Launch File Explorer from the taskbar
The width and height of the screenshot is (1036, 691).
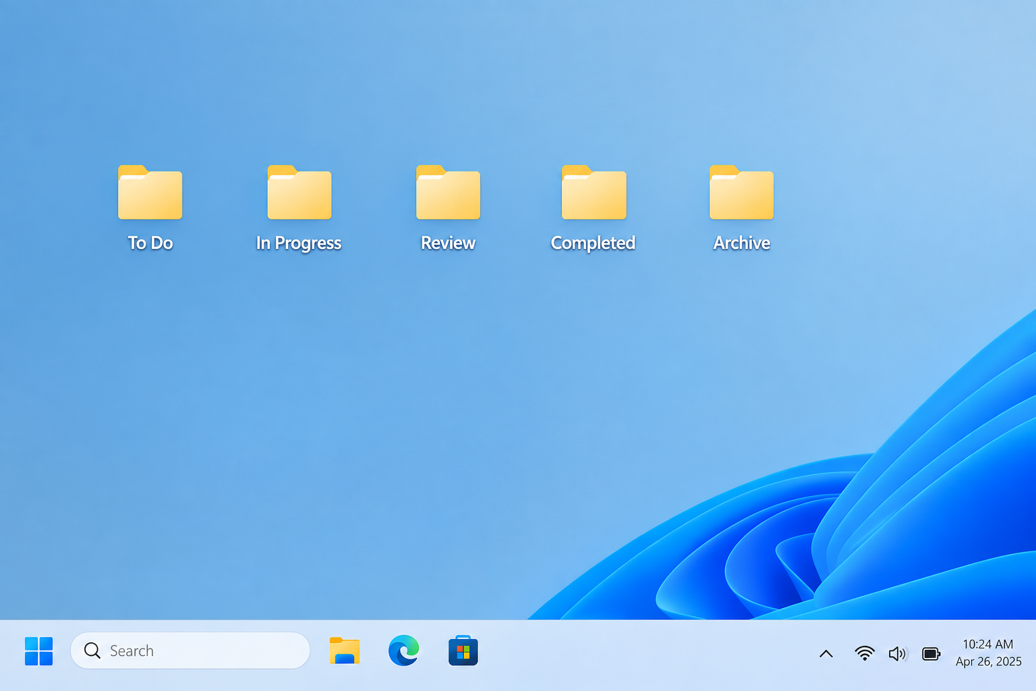345,651
